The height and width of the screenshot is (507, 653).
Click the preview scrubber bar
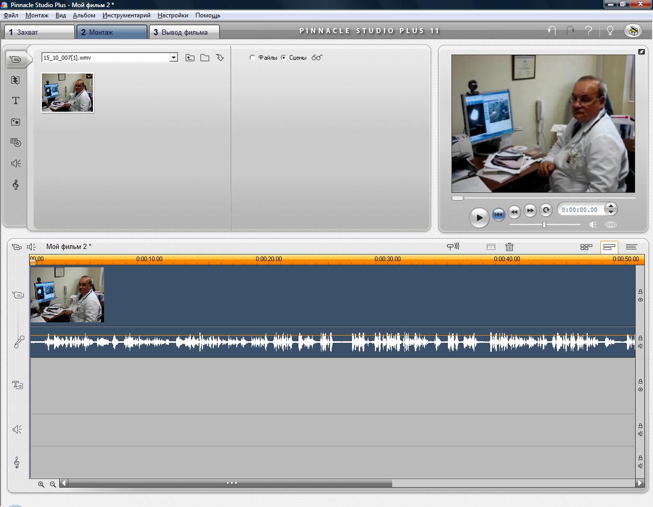click(x=543, y=198)
